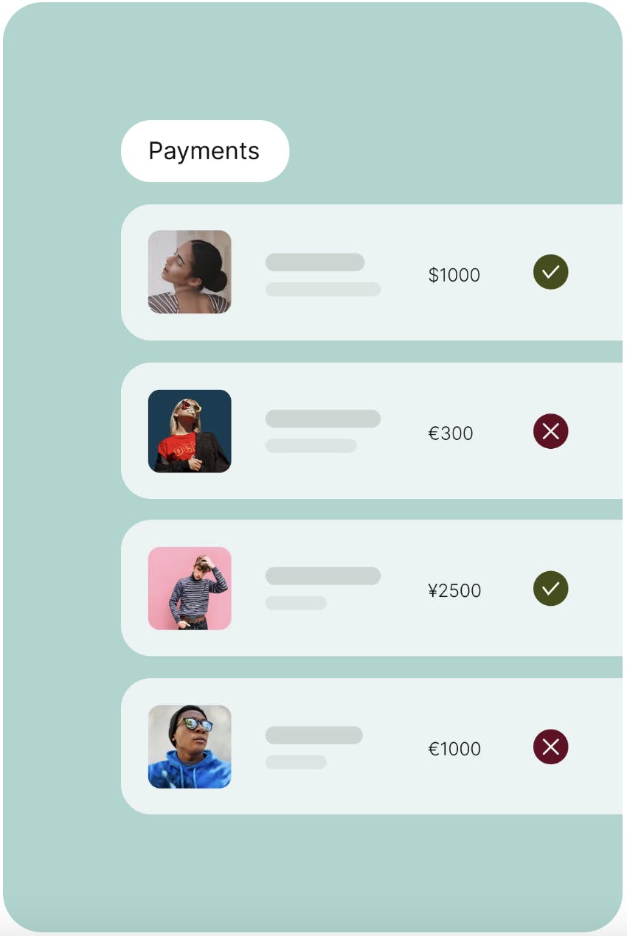Open the Payments tab pill
This screenshot has width=627, height=936.
pos(204,151)
